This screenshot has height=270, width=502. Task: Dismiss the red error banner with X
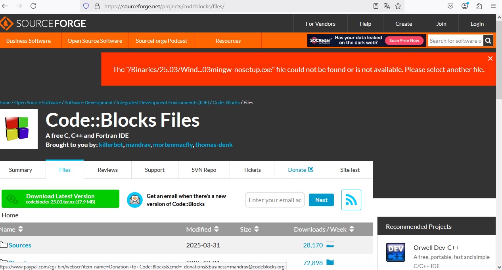[x=490, y=59]
